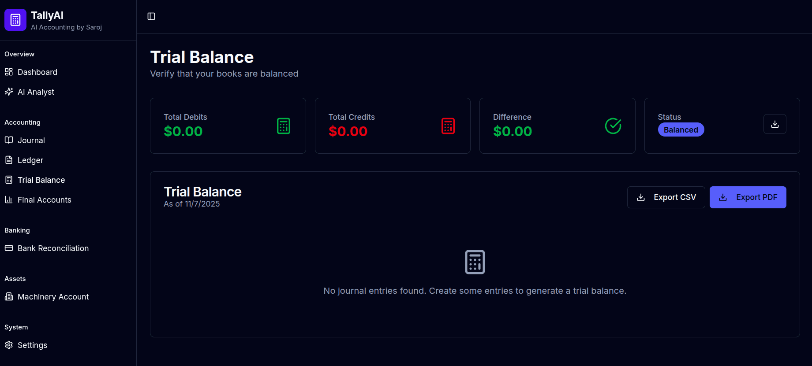Toggle the sidebar panel icon
This screenshot has width=812, height=366.
pyautogui.click(x=151, y=16)
